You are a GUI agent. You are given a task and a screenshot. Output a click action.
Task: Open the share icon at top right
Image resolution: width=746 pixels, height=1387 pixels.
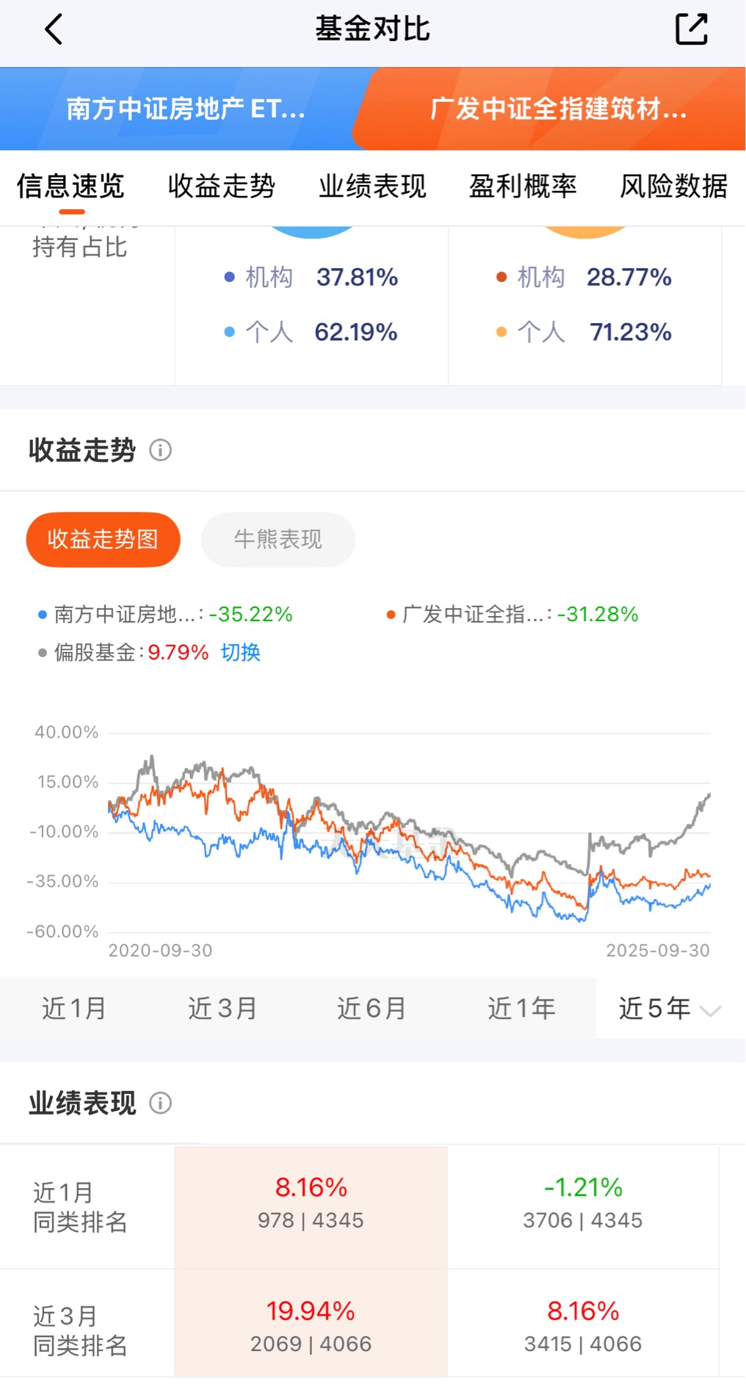pos(691,29)
